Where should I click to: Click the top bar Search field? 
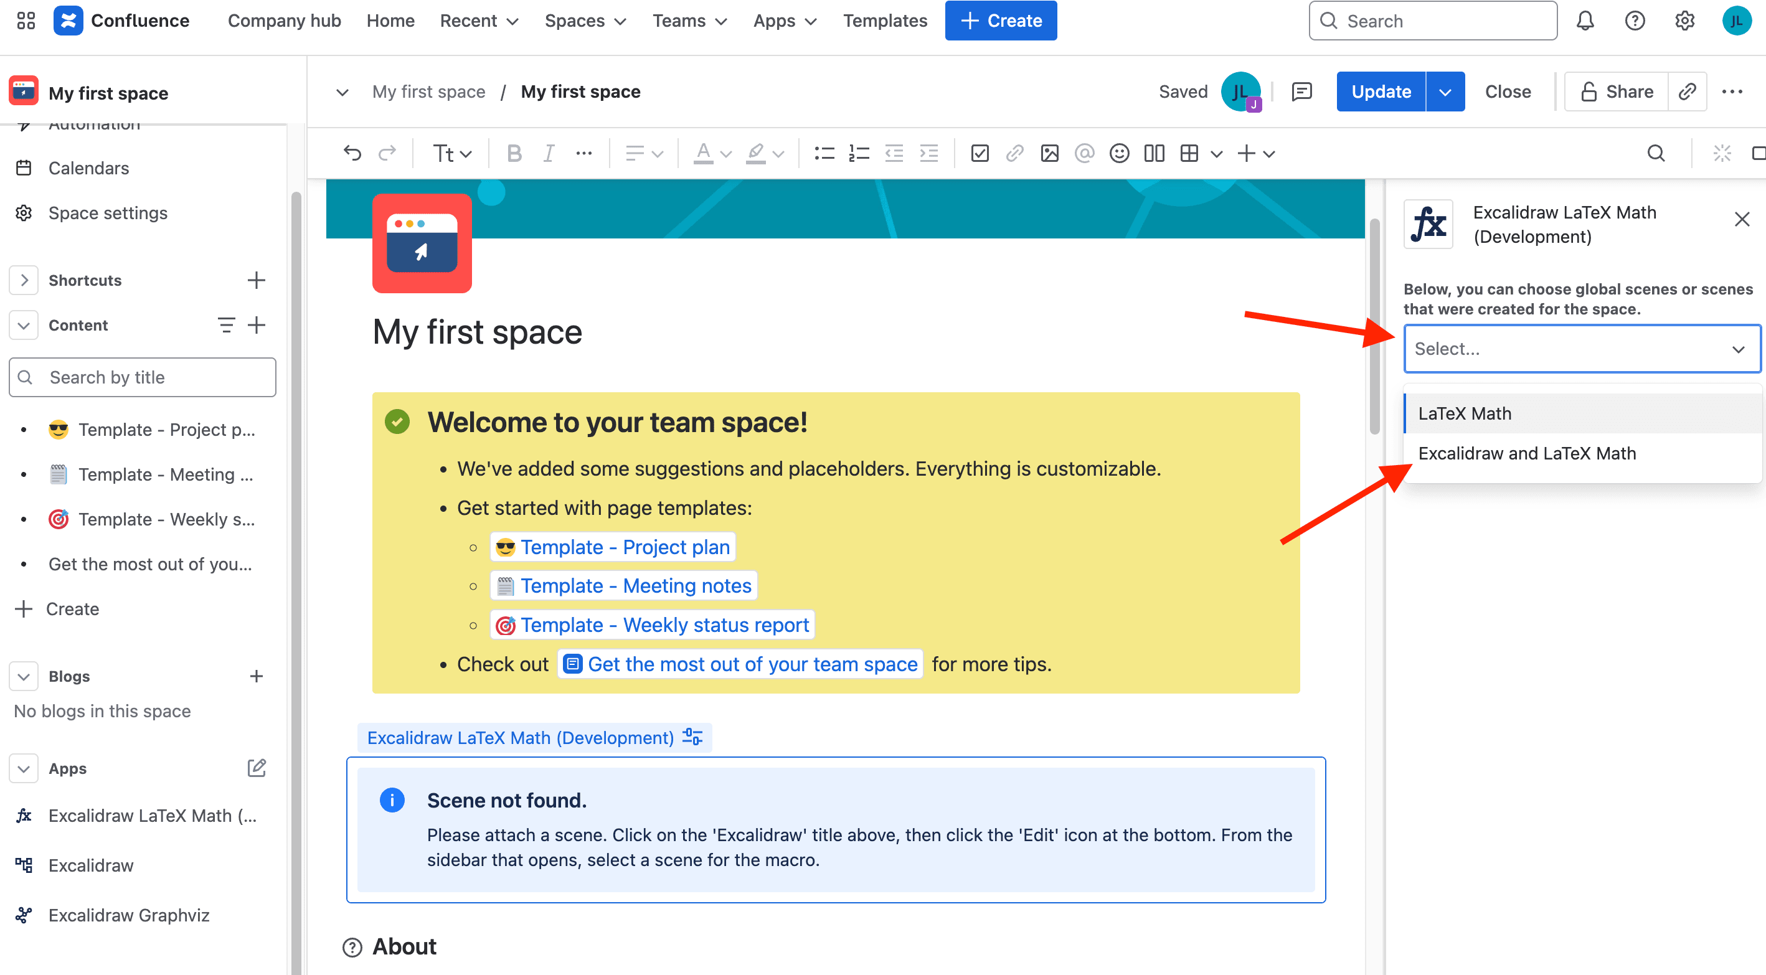pyautogui.click(x=1432, y=21)
